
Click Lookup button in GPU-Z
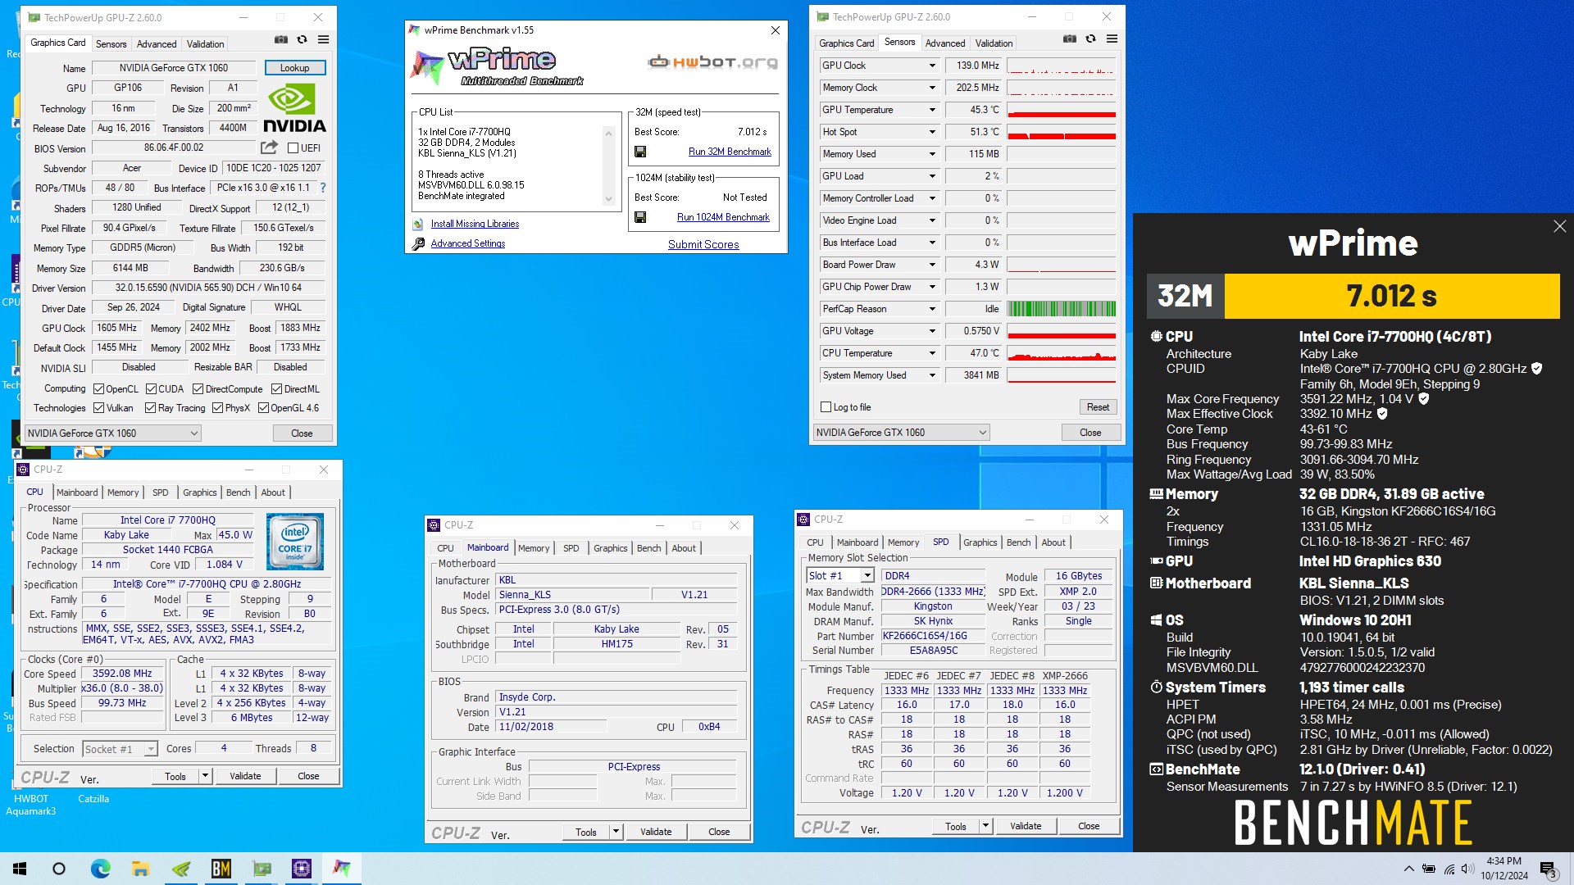tap(295, 68)
